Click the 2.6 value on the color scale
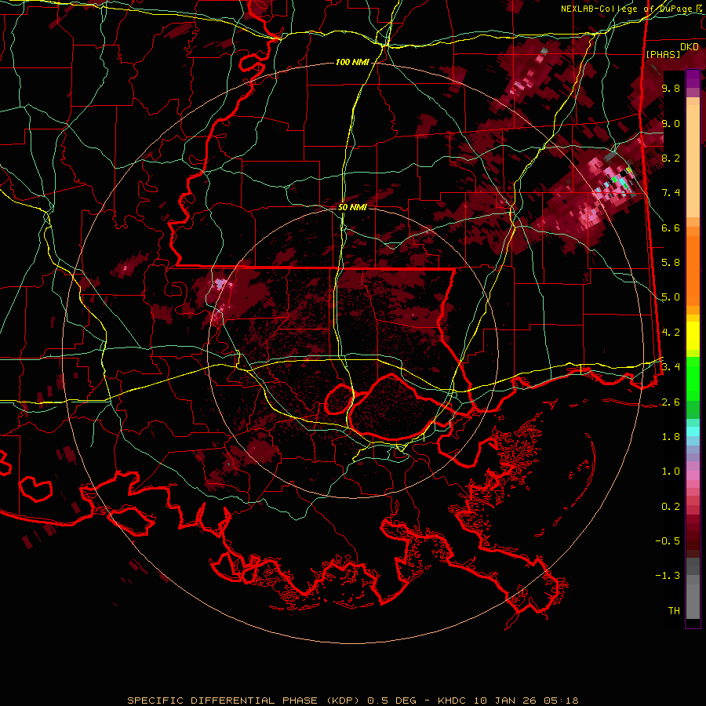Image resolution: width=706 pixels, height=706 pixels. pos(671,402)
